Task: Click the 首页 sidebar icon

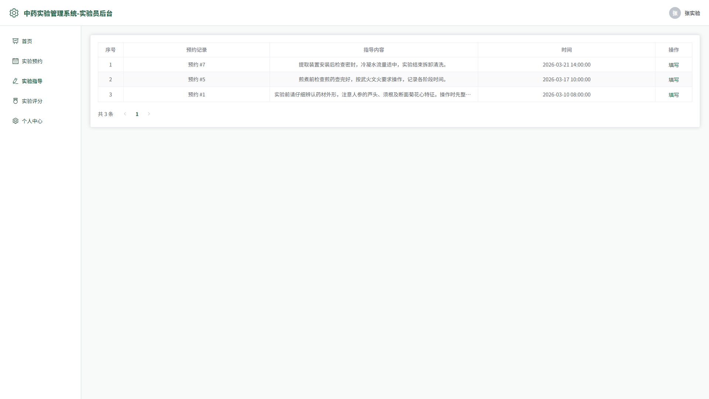Action: tap(16, 41)
